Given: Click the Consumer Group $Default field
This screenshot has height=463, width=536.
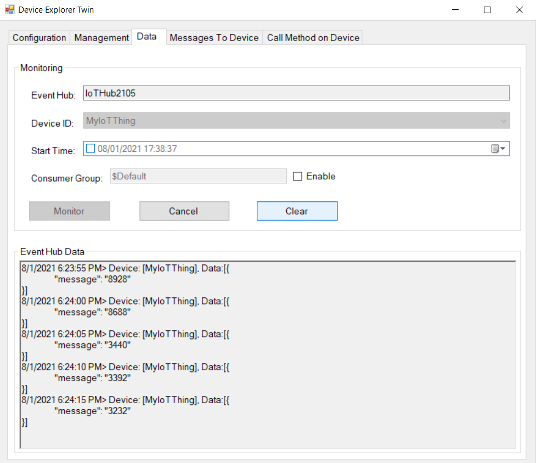Looking at the screenshot, I should point(198,176).
